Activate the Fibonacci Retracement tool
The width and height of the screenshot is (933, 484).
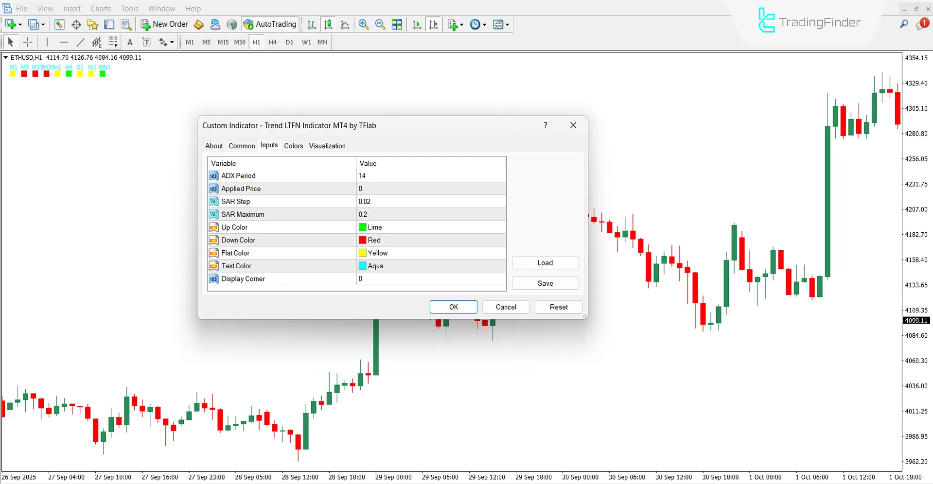pyautogui.click(x=113, y=42)
